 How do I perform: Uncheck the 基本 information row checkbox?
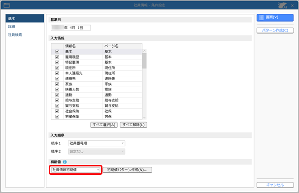click(57, 51)
